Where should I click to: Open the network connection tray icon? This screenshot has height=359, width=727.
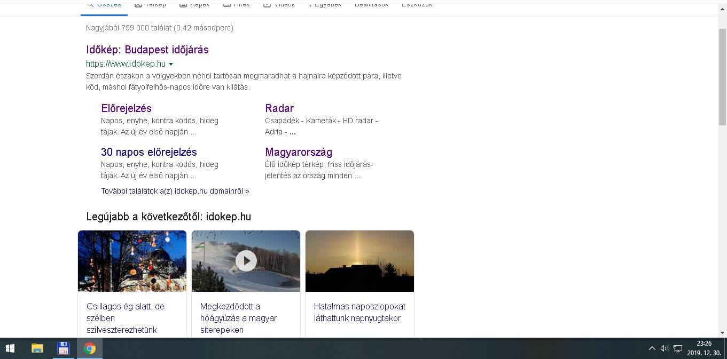pyautogui.click(x=678, y=348)
